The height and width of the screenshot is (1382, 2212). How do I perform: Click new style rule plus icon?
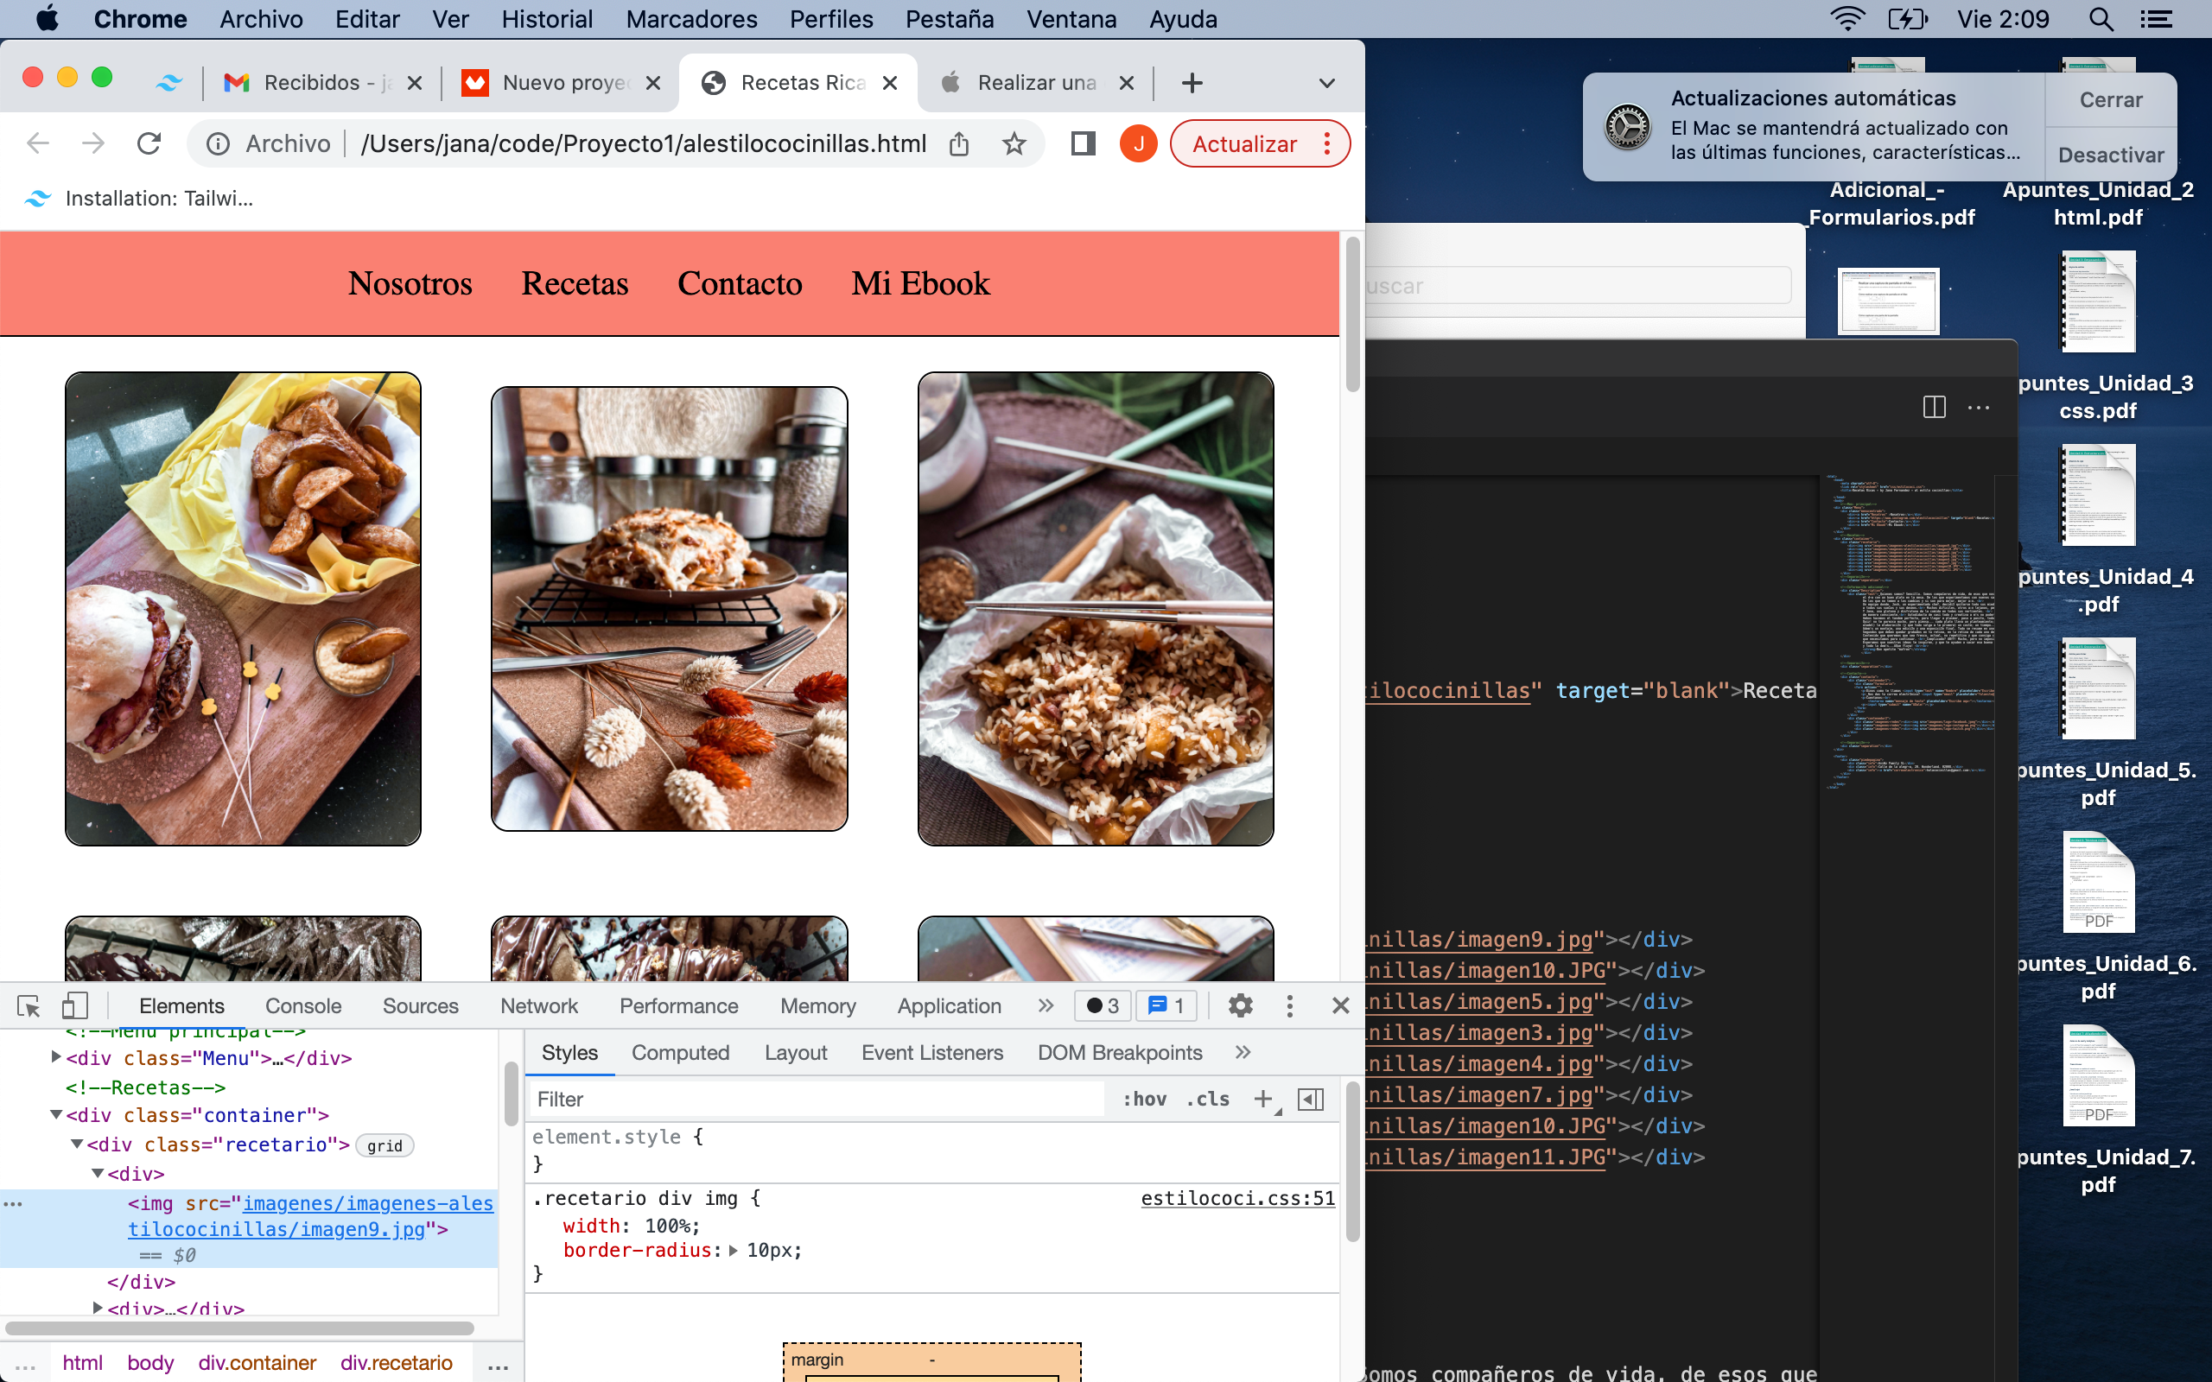(x=1263, y=1099)
